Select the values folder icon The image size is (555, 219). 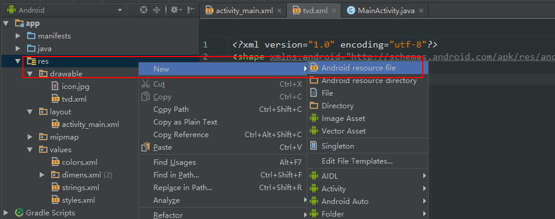click(x=43, y=150)
